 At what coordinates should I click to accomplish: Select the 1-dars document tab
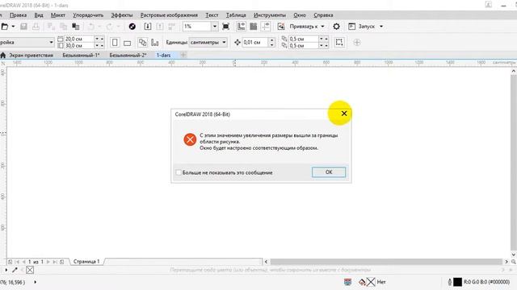click(x=163, y=56)
